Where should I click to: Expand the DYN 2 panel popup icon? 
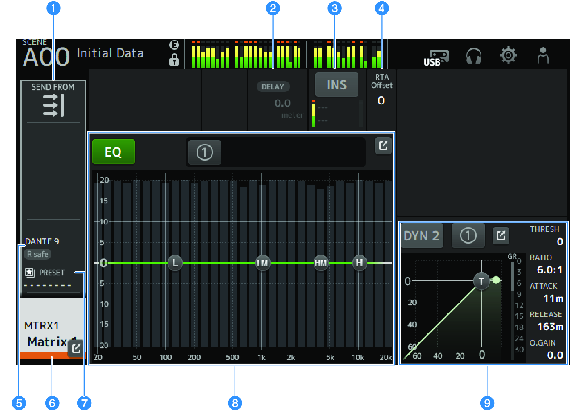(501, 236)
